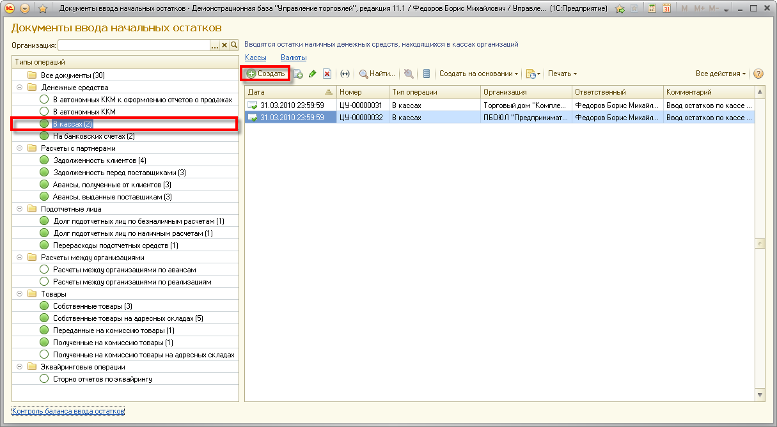The height and width of the screenshot is (427, 777).
Task: Select Расчеты между организациями по авансам
Action: 124,270
